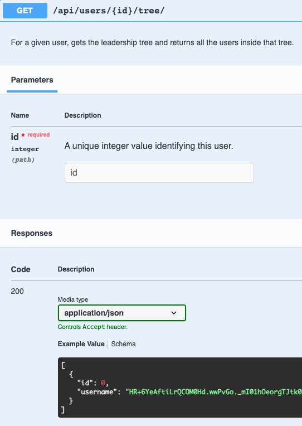Click the id parameter name
The height and width of the screenshot is (426, 302).
[14, 137]
